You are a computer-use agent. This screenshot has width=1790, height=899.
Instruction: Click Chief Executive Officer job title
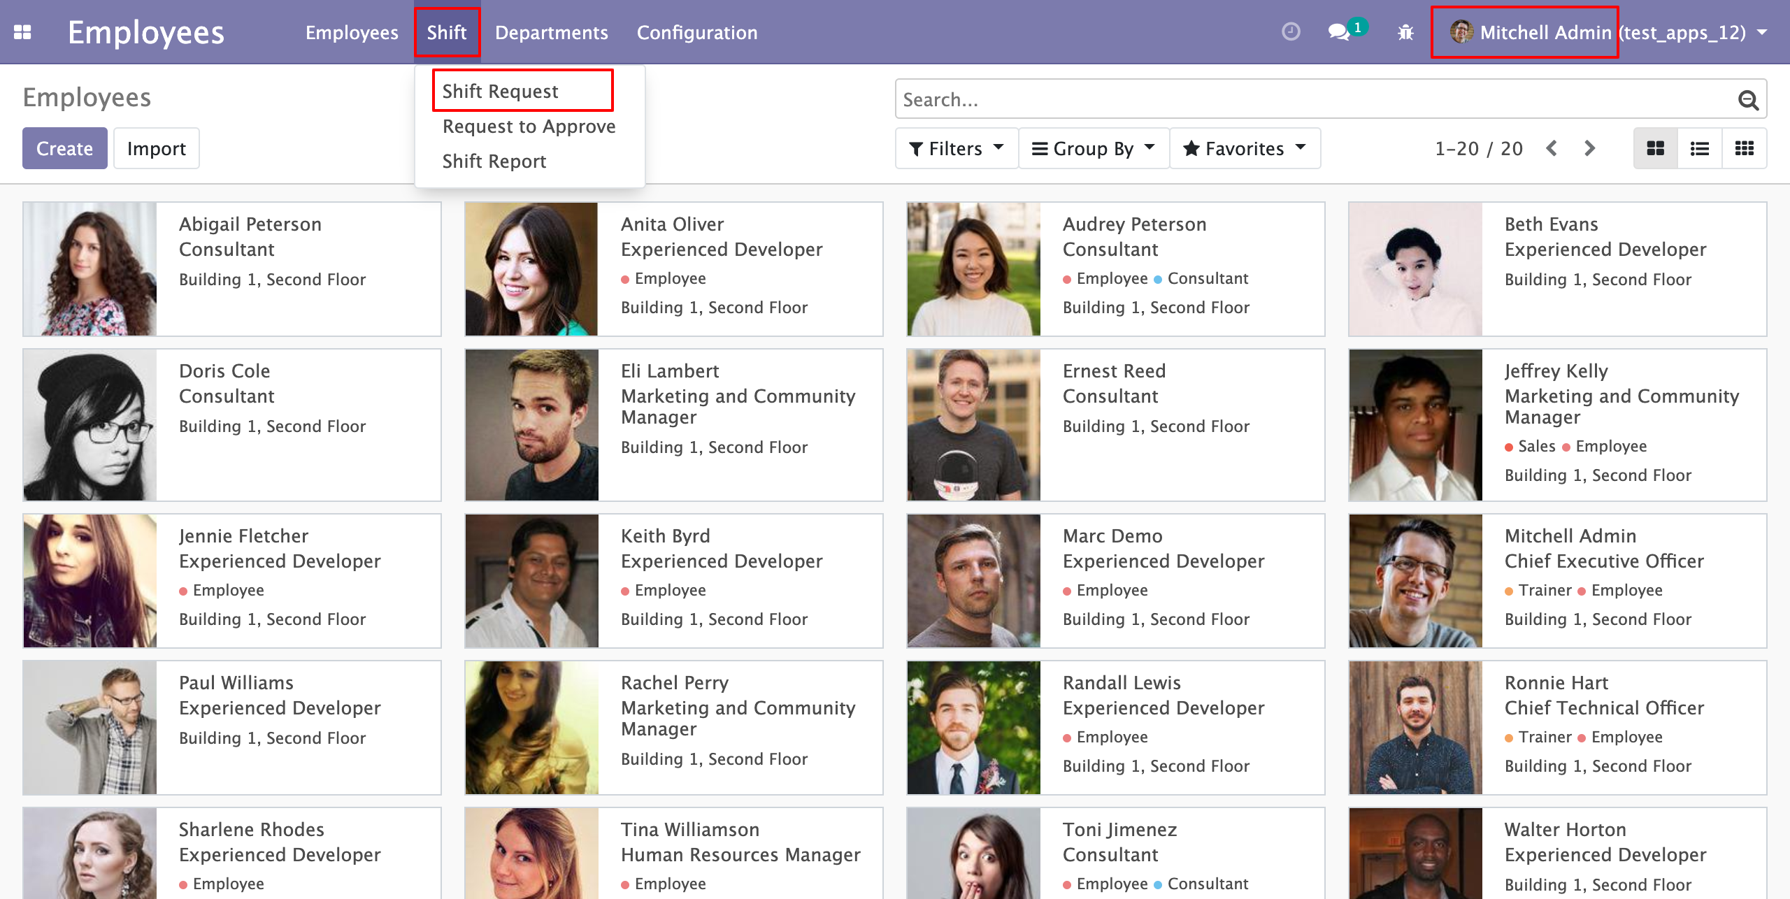click(x=1604, y=561)
